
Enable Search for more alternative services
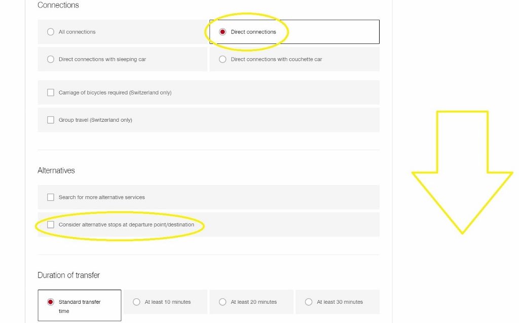[x=51, y=197]
